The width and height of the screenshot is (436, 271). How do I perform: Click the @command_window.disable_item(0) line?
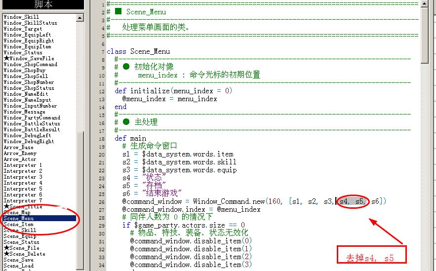(191, 241)
